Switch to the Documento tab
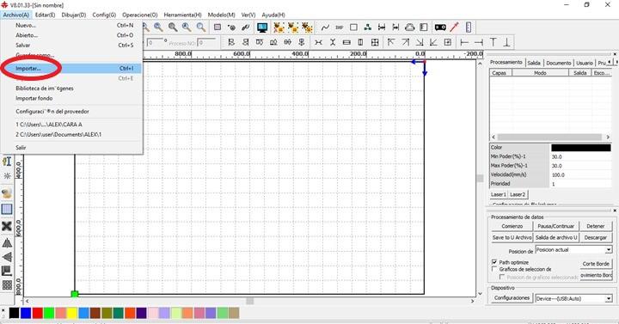This screenshot has width=619, height=324. click(x=559, y=63)
